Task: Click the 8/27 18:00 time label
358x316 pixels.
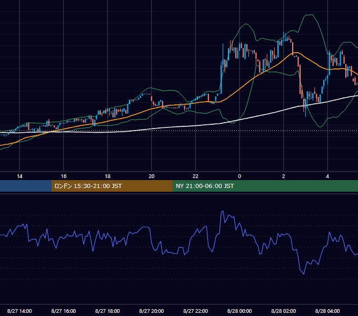Action: click(107, 311)
